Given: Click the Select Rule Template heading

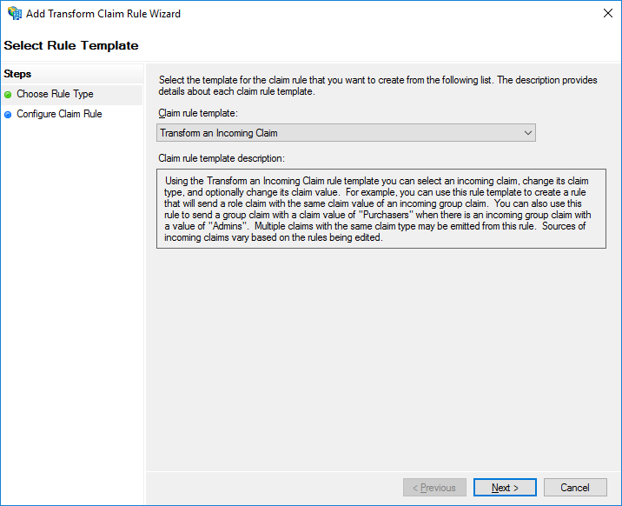Looking at the screenshot, I should (71, 45).
